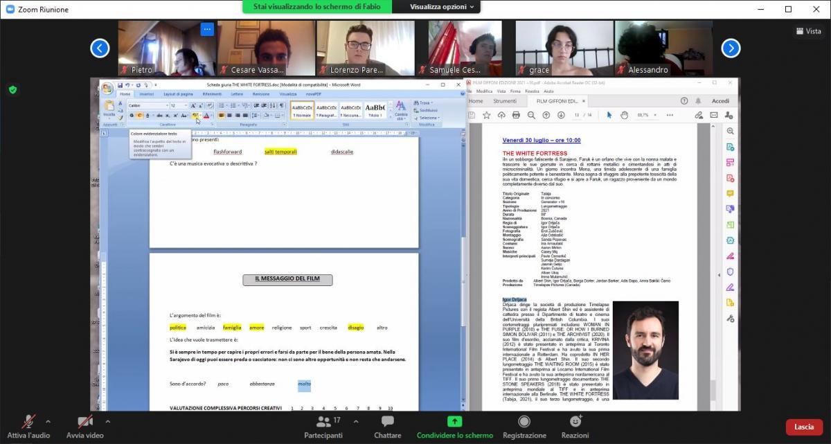The width and height of the screenshot is (831, 444).
Task: Click Accedi sign-in in Acrobat
Action: coord(720,101)
